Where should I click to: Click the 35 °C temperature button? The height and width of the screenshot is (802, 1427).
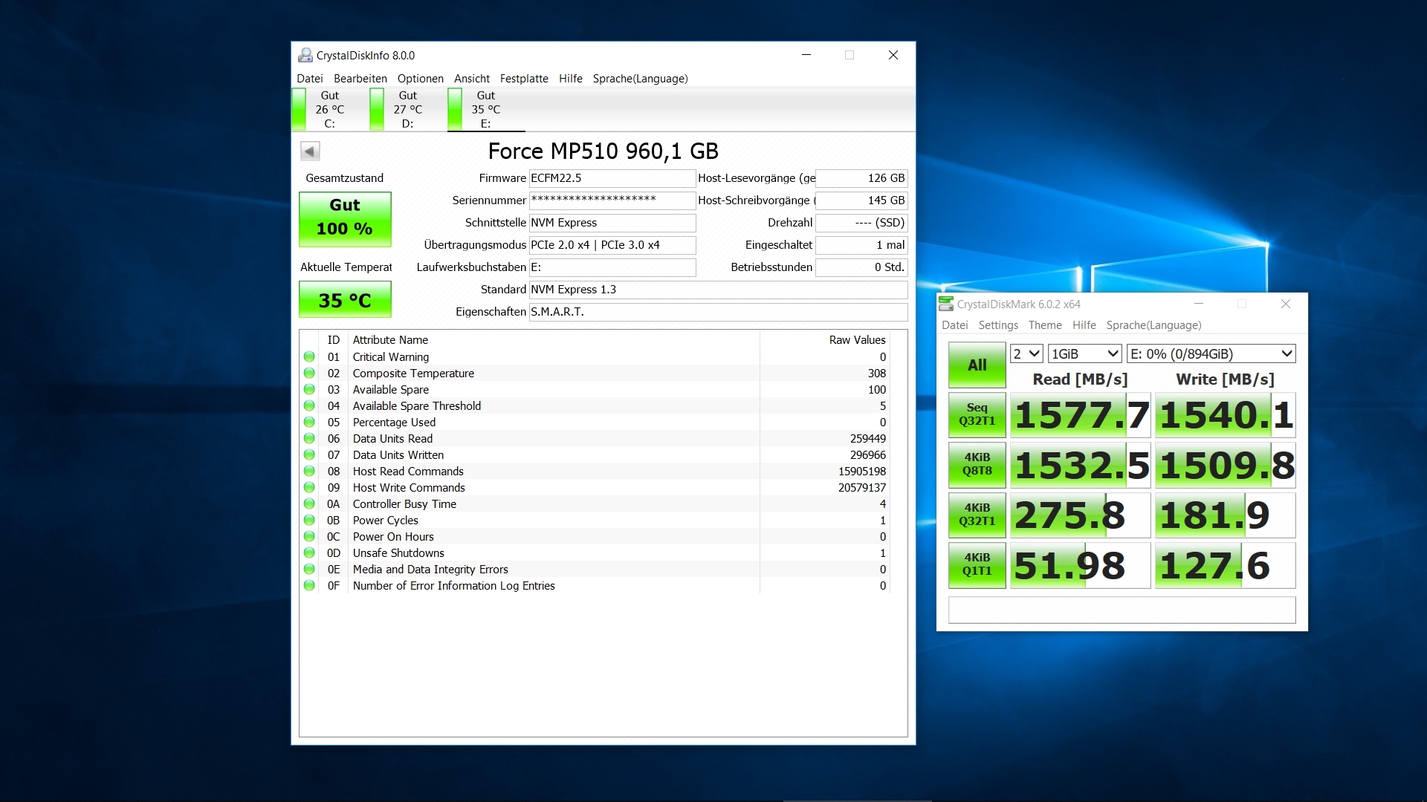click(x=345, y=300)
